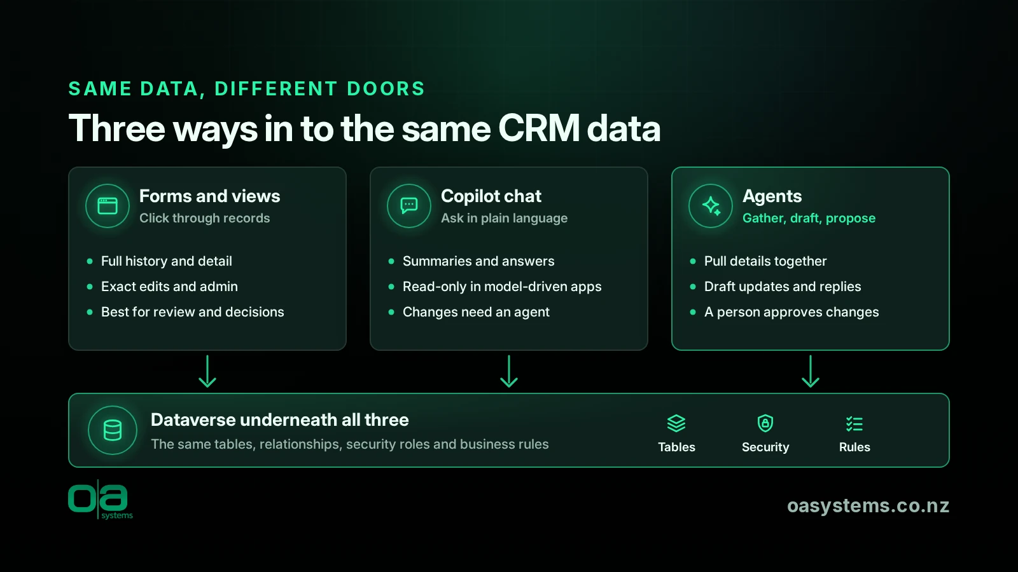The width and height of the screenshot is (1018, 572).
Task: Click 'A person approves changes' bullet
Action: tap(791, 312)
